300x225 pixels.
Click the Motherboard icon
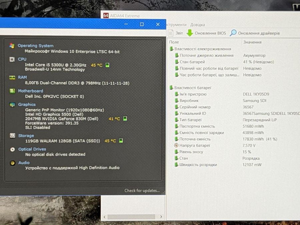pyautogui.click(x=12, y=91)
